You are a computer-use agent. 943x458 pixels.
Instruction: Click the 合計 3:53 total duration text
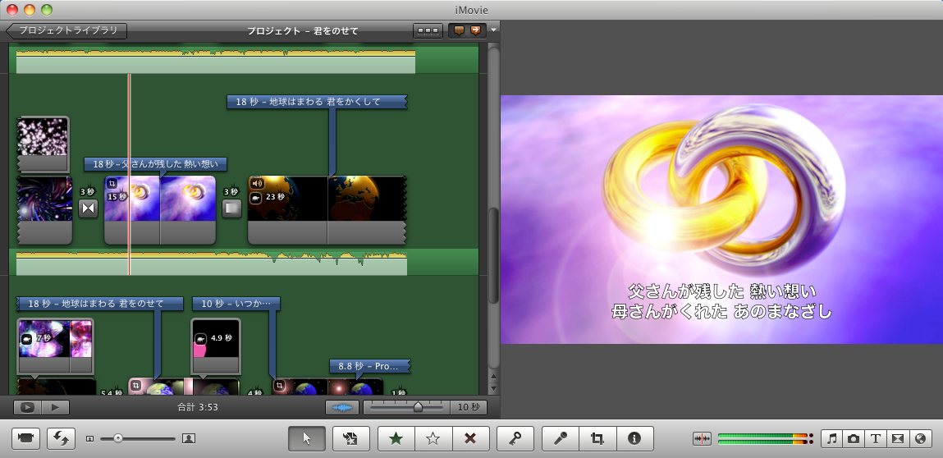(x=198, y=407)
